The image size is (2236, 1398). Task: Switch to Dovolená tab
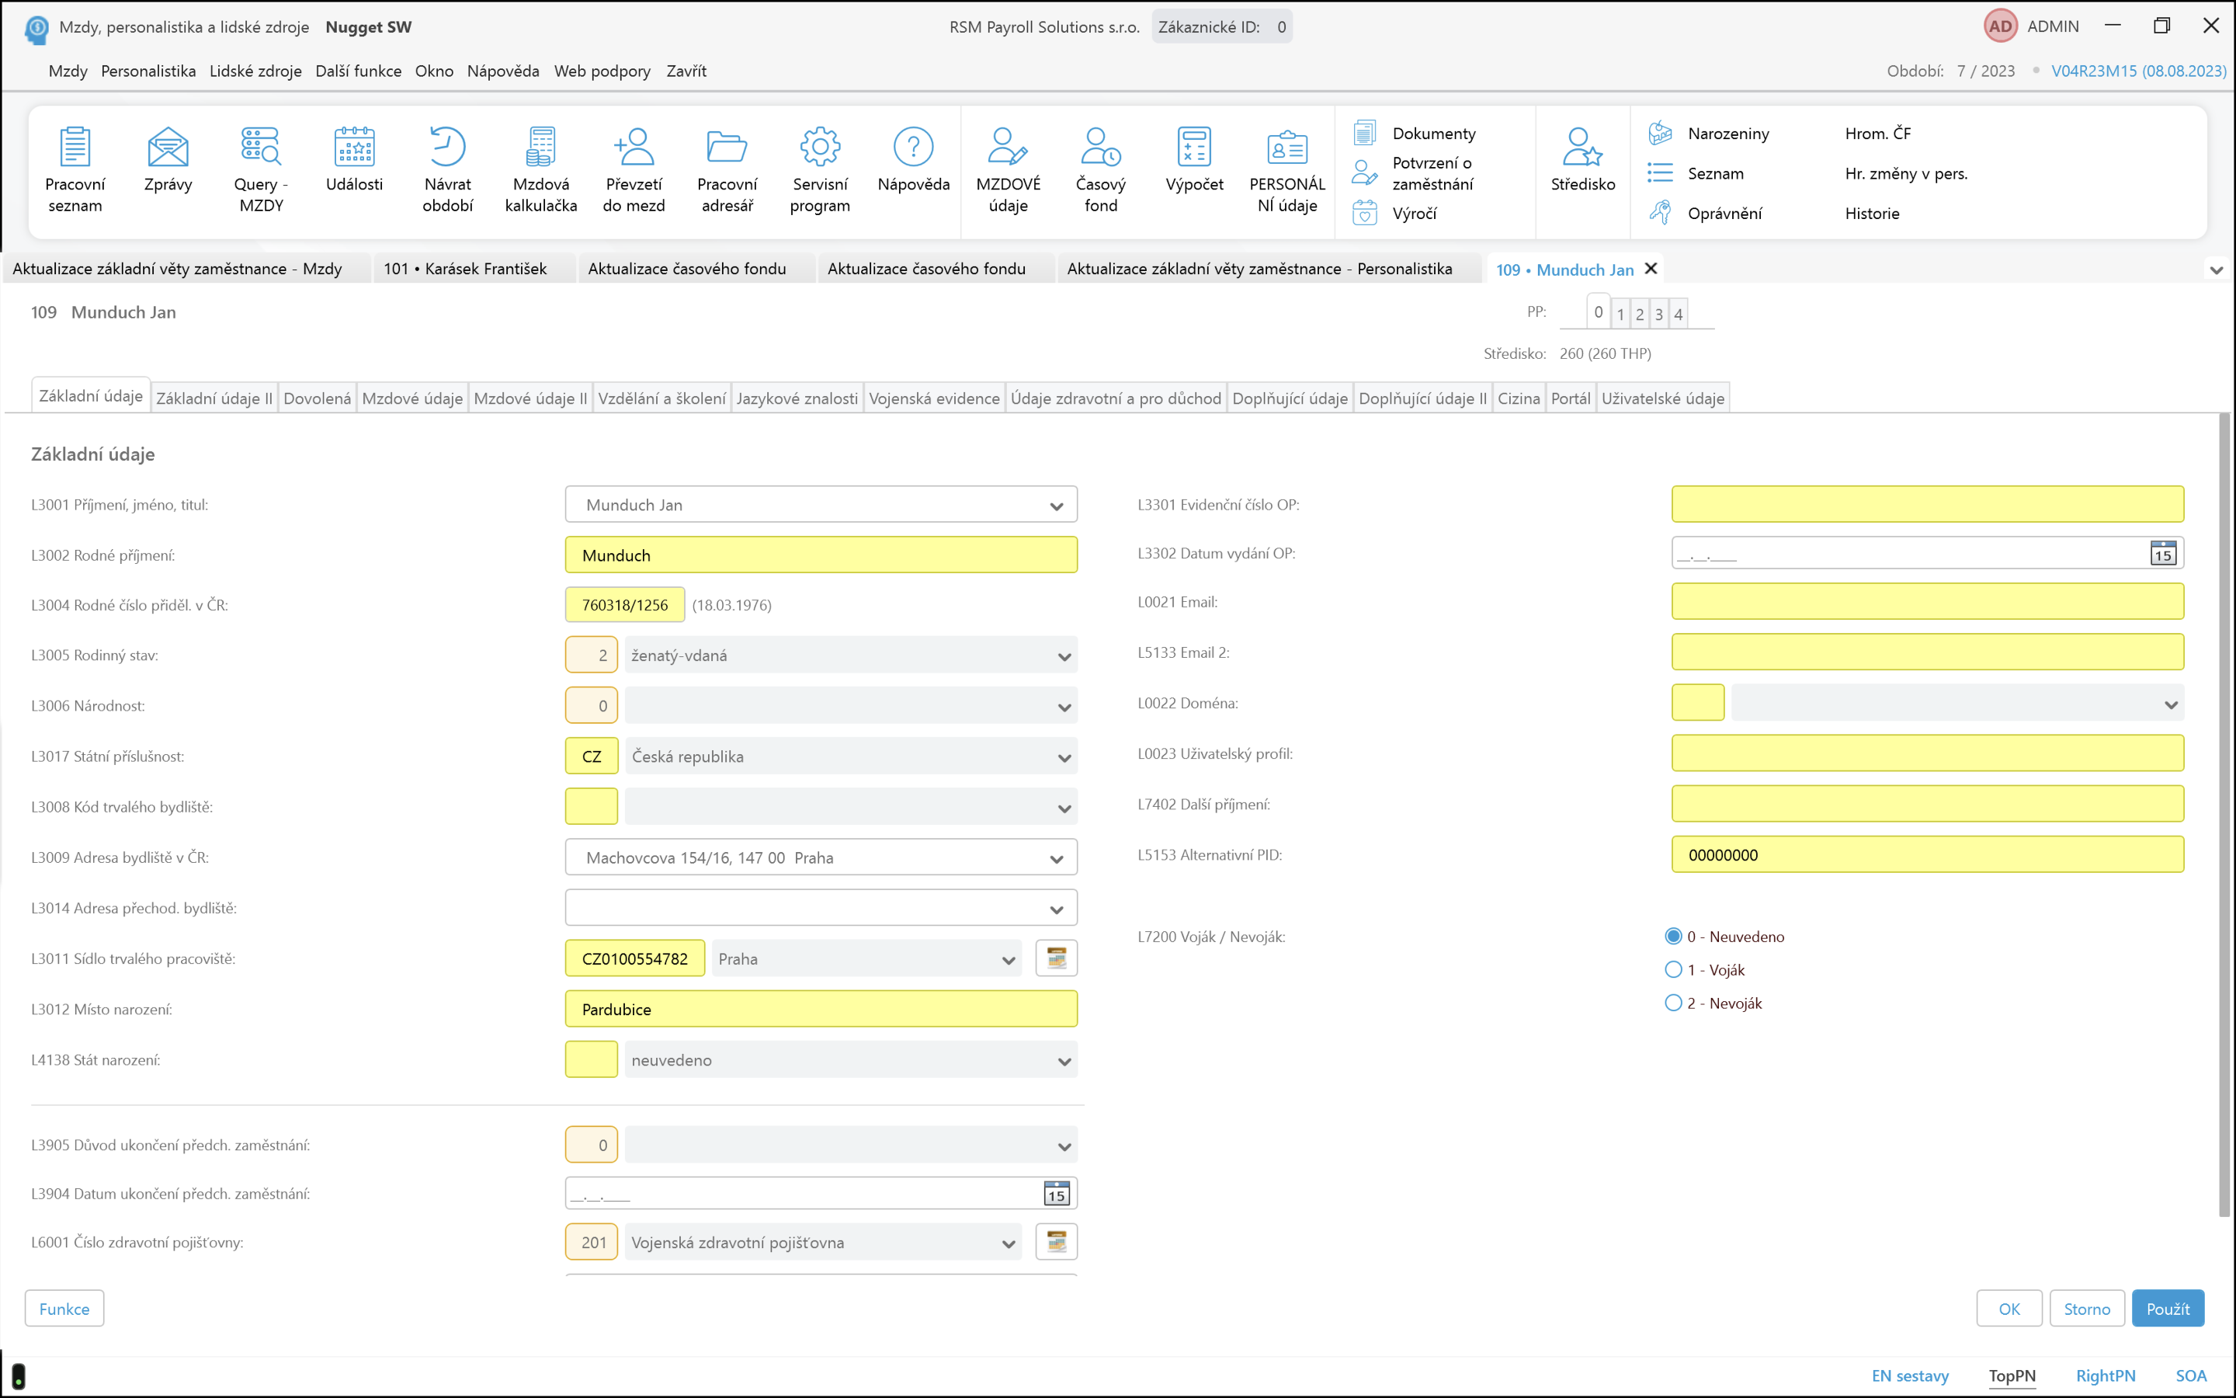coord(317,398)
